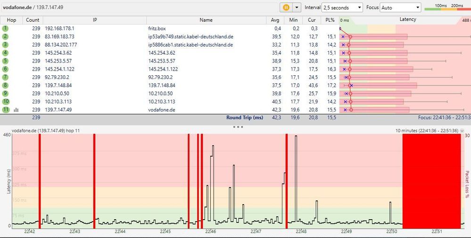Click the PL% column header
471x238 pixels.
click(x=330, y=20)
